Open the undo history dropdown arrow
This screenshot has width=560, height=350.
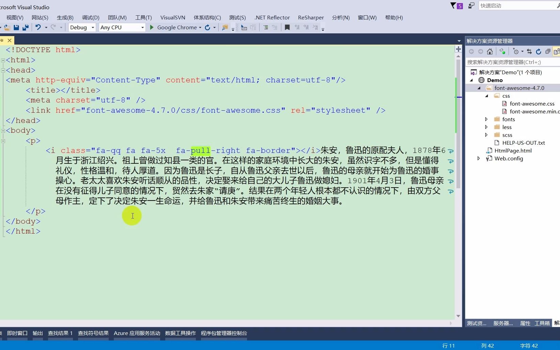click(46, 28)
